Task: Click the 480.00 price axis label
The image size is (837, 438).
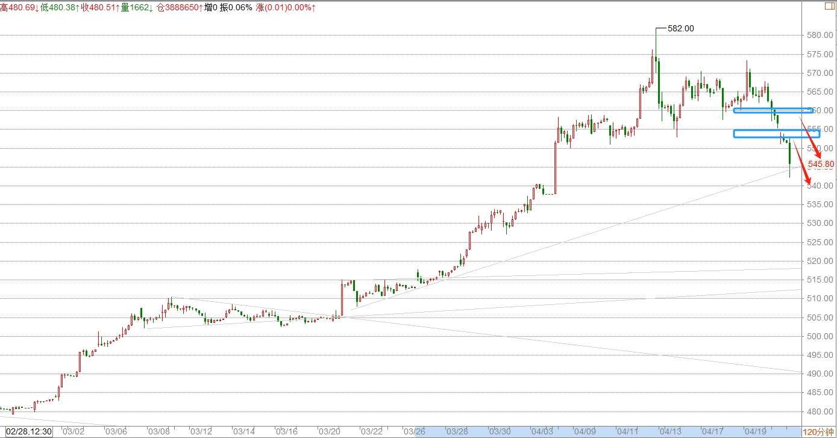Action: coord(821,411)
